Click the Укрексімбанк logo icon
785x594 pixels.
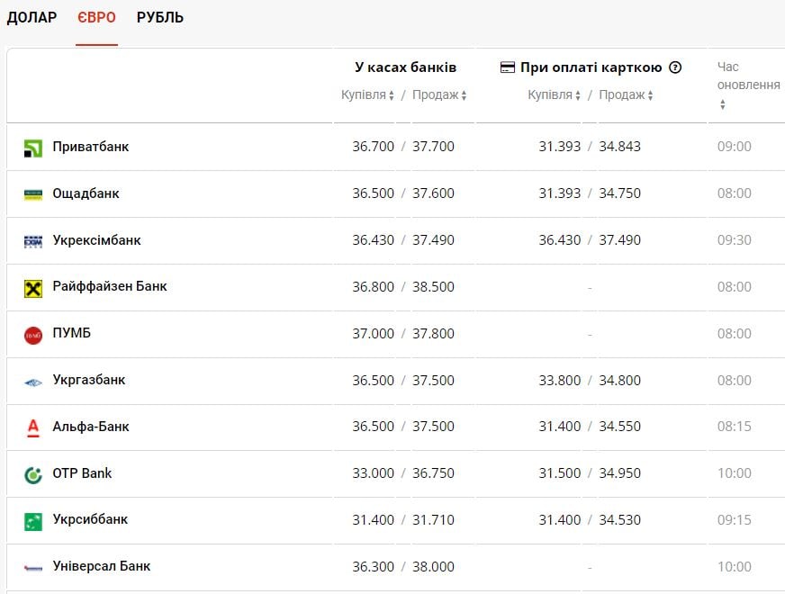tap(33, 241)
